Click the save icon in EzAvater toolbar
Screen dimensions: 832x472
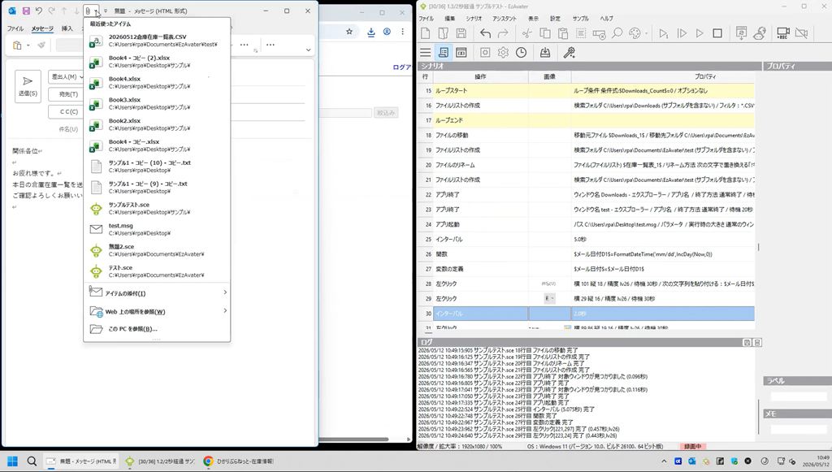(x=461, y=33)
